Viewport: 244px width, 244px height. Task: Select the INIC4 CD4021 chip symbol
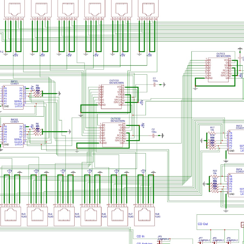coord(236,185)
